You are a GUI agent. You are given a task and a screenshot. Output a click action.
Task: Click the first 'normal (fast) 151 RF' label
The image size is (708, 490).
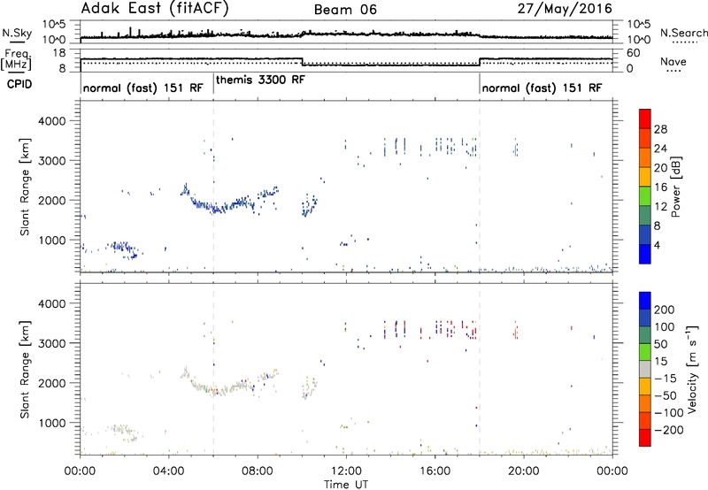tap(142, 88)
